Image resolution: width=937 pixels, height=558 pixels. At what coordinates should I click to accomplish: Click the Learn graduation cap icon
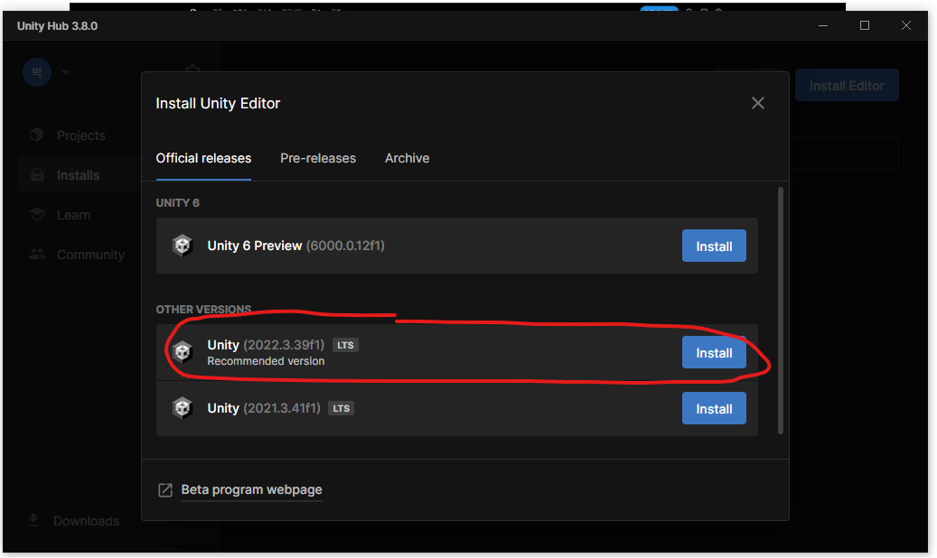[x=37, y=214]
